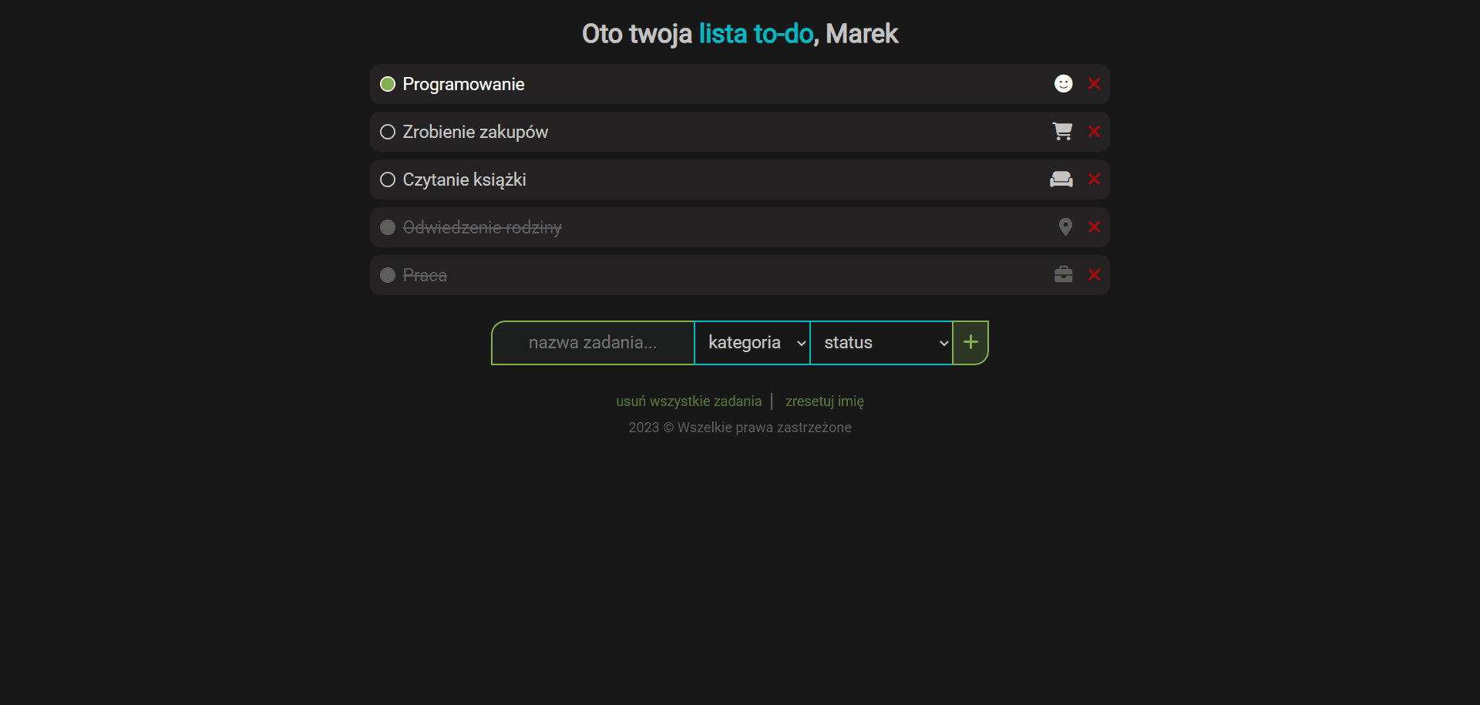Uncheck the Odwiedzenie rodziny status circle
This screenshot has width=1480, height=705.
[x=388, y=227]
